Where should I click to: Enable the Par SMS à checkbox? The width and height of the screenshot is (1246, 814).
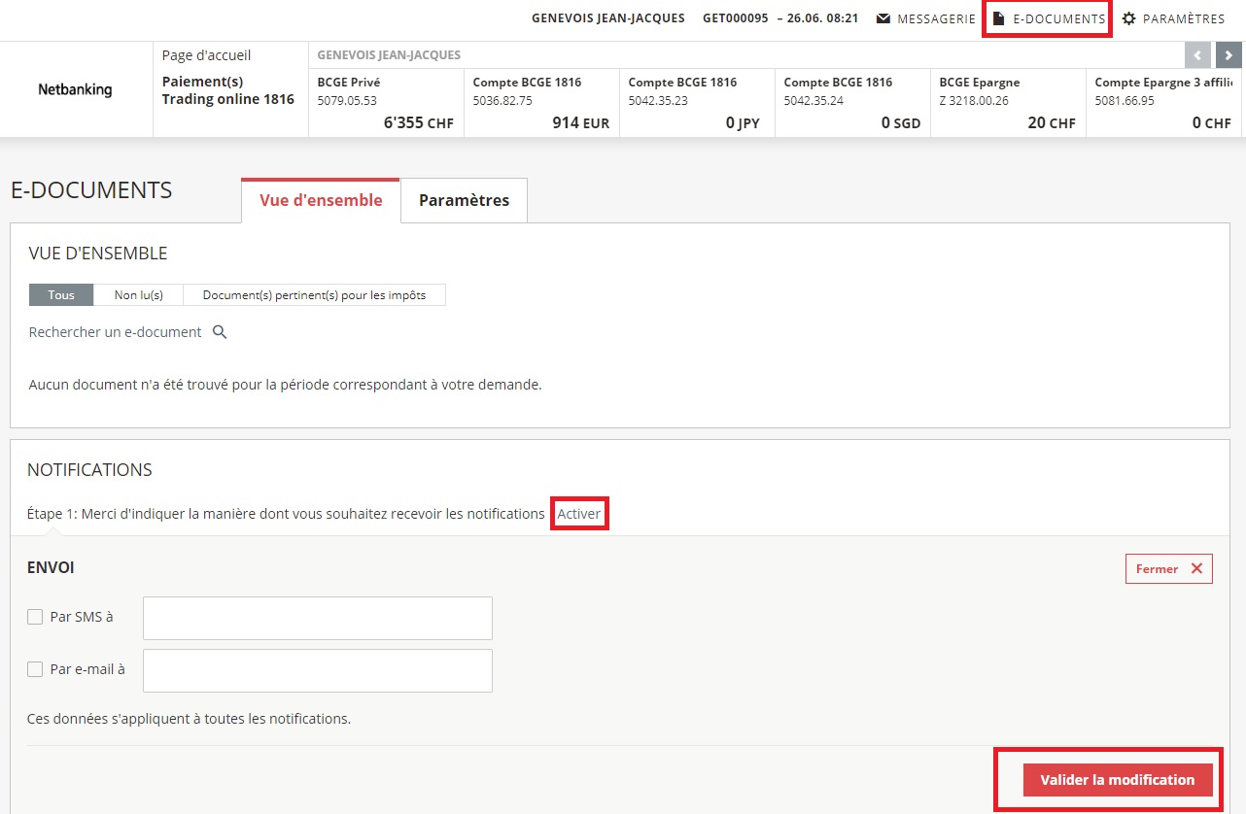pyautogui.click(x=35, y=617)
